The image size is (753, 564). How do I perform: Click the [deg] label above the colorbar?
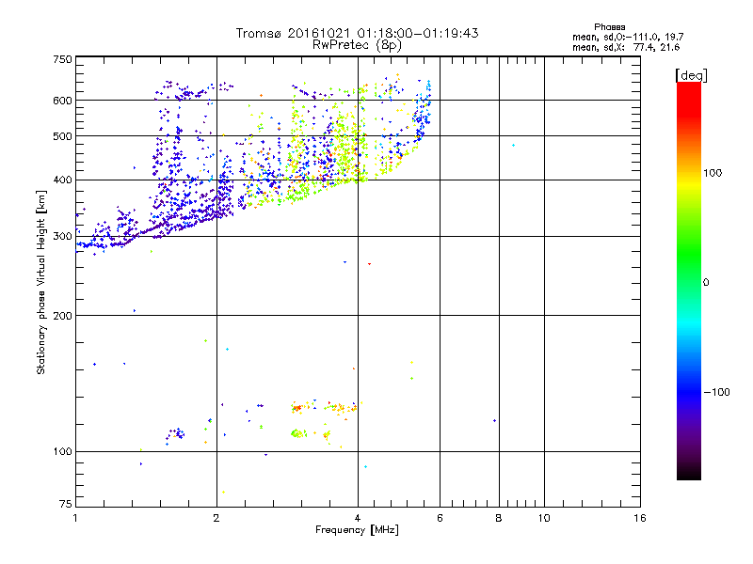tap(692, 74)
